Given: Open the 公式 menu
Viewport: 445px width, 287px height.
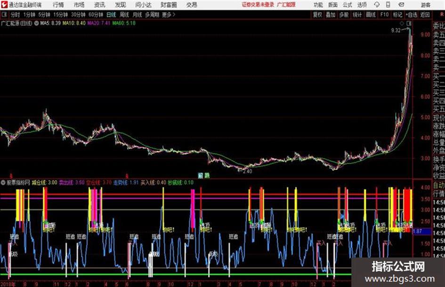Looking at the screenshot, I should coord(347,5).
